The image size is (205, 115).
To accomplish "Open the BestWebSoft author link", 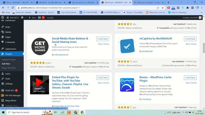I will (x=147, y=51).
